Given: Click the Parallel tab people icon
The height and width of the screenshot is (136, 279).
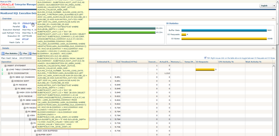Looking at the screenshot, I should 30,54.
